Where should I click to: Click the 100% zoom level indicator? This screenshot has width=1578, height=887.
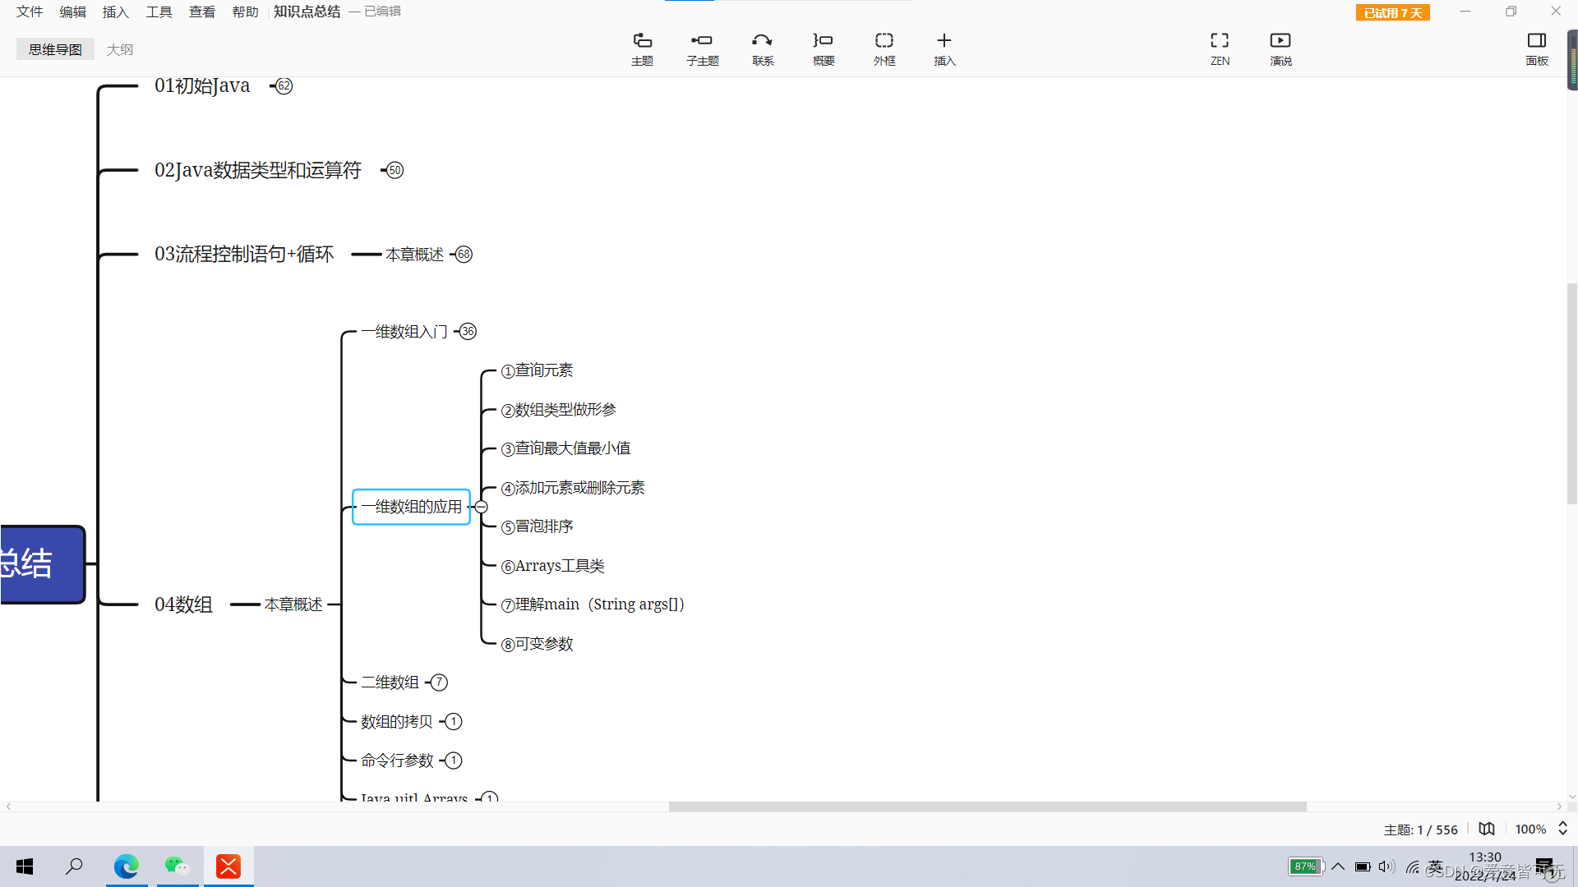(1530, 827)
